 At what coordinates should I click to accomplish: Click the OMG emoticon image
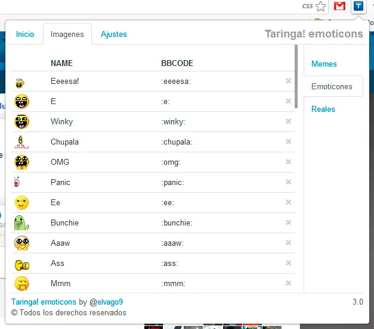coord(21,162)
